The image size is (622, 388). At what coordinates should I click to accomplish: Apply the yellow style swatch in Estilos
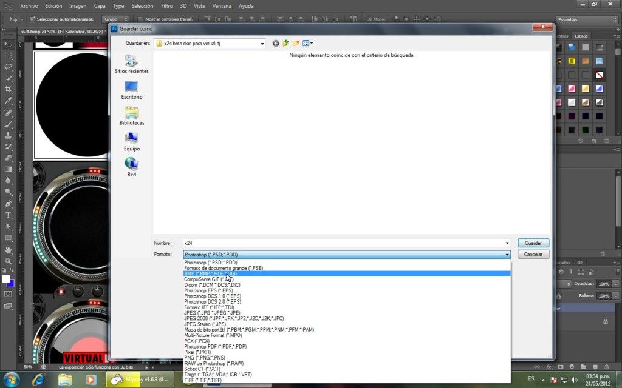572,61
